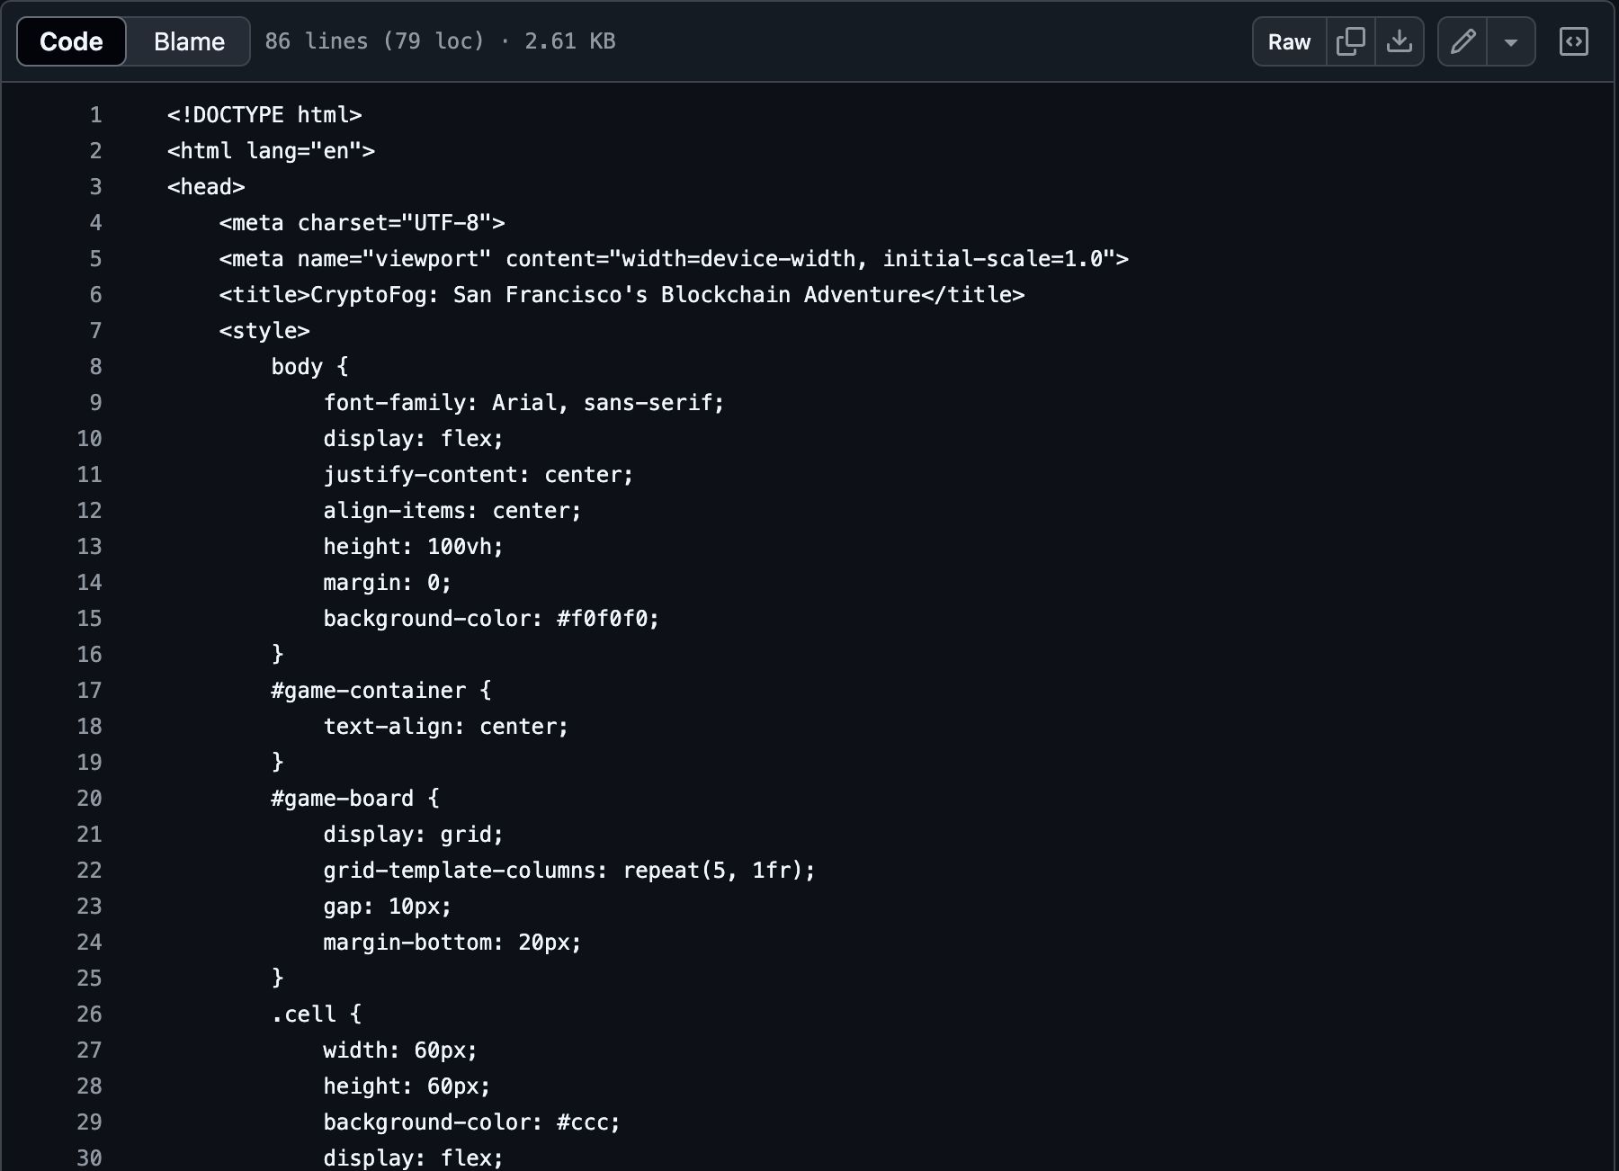Screen dimensions: 1619x1171
Task: Click the #game-container selector line
Action: pos(381,691)
